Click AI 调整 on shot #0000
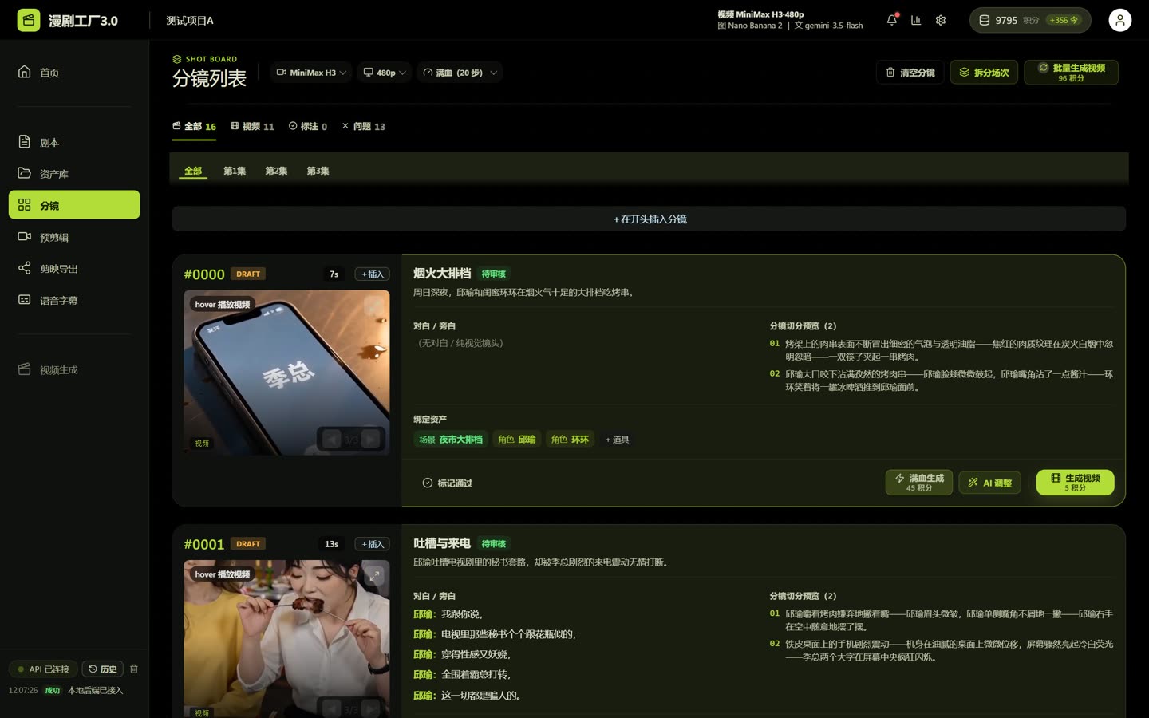The image size is (1149, 718). [989, 483]
